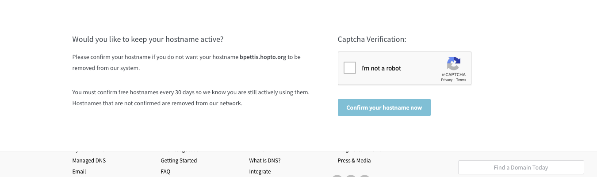The height and width of the screenshot is (177, 597).
Task: Check the I'm not a robot checkbox
Action: pyautogui.click(x=350, y=68)
